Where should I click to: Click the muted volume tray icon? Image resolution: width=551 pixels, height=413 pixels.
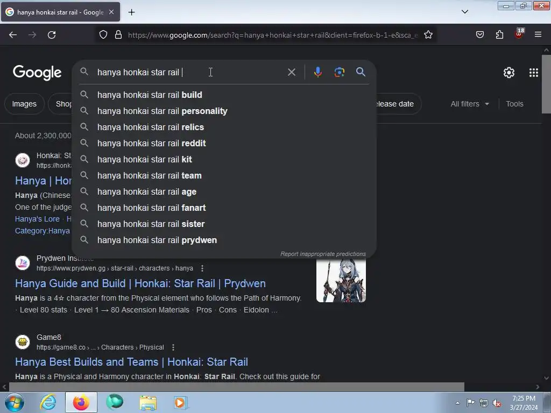[497, 403]
